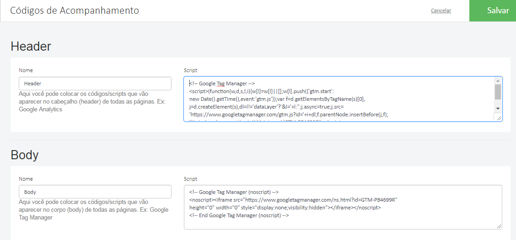Click the 'j=d.createElement(s)' script line
The width and height of the screenshot is (516, 240).
[x=267, y=107]
